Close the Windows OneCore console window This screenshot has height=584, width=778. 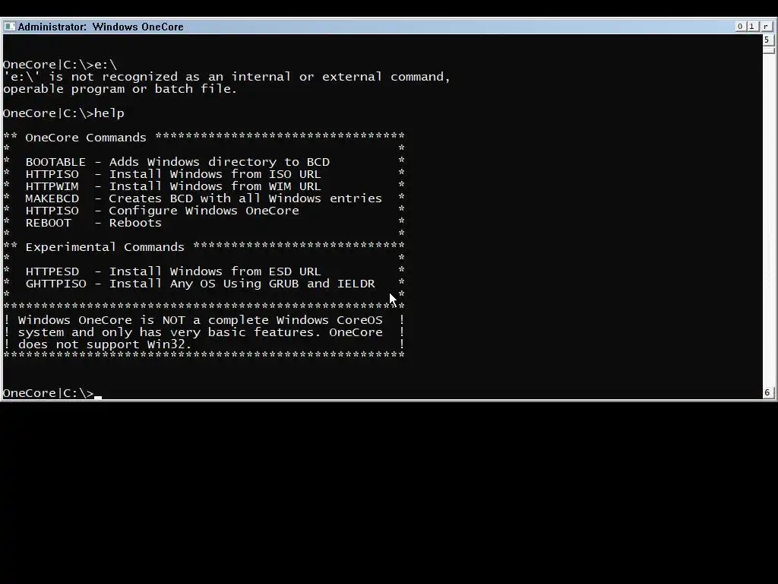[766, 27]
